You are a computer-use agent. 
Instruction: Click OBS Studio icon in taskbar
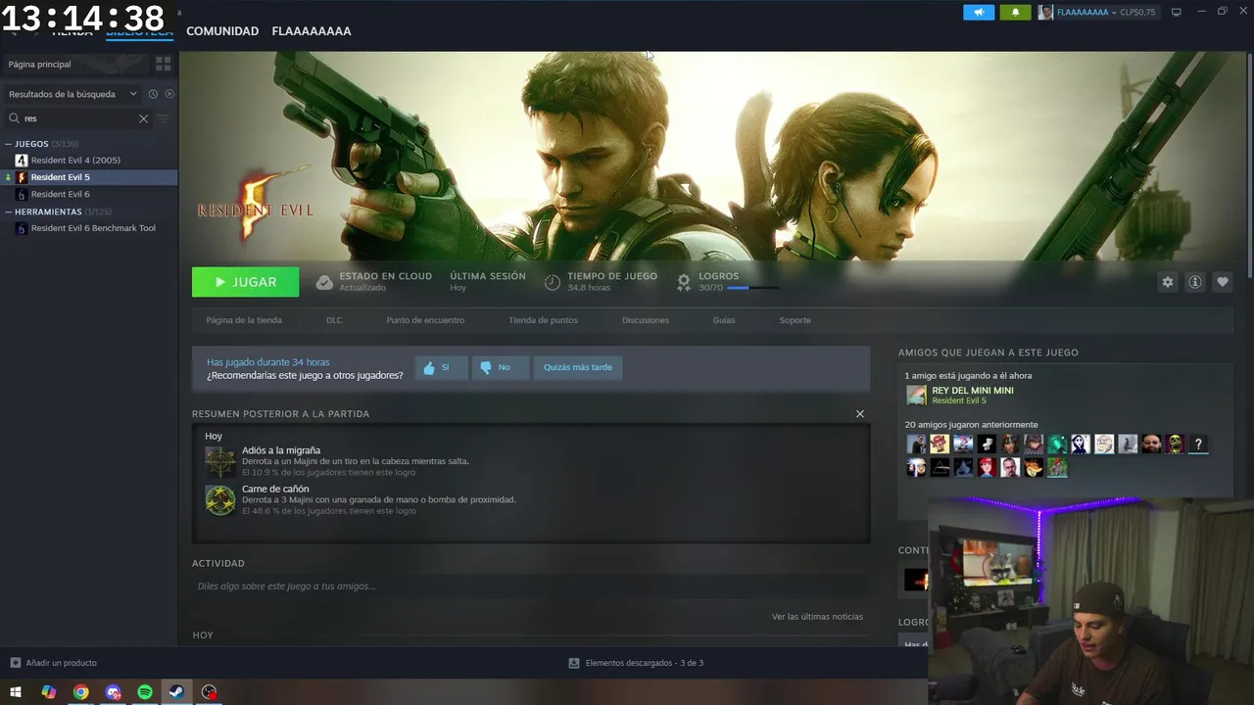click(210, 692)
